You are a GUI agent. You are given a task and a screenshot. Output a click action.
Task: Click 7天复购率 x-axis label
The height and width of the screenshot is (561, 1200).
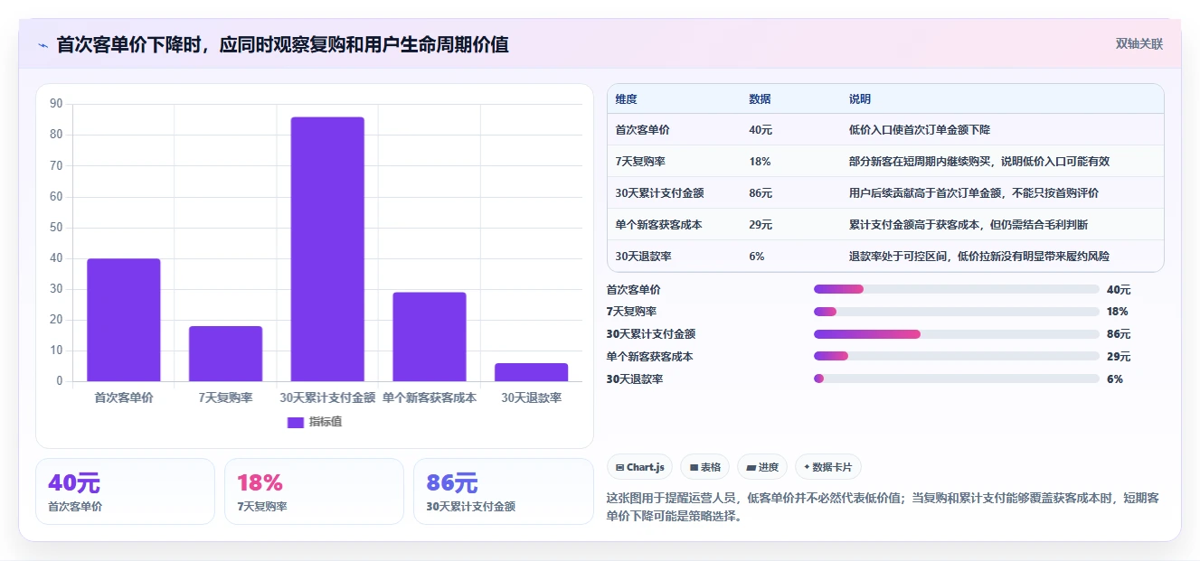[x=226, y=397]
